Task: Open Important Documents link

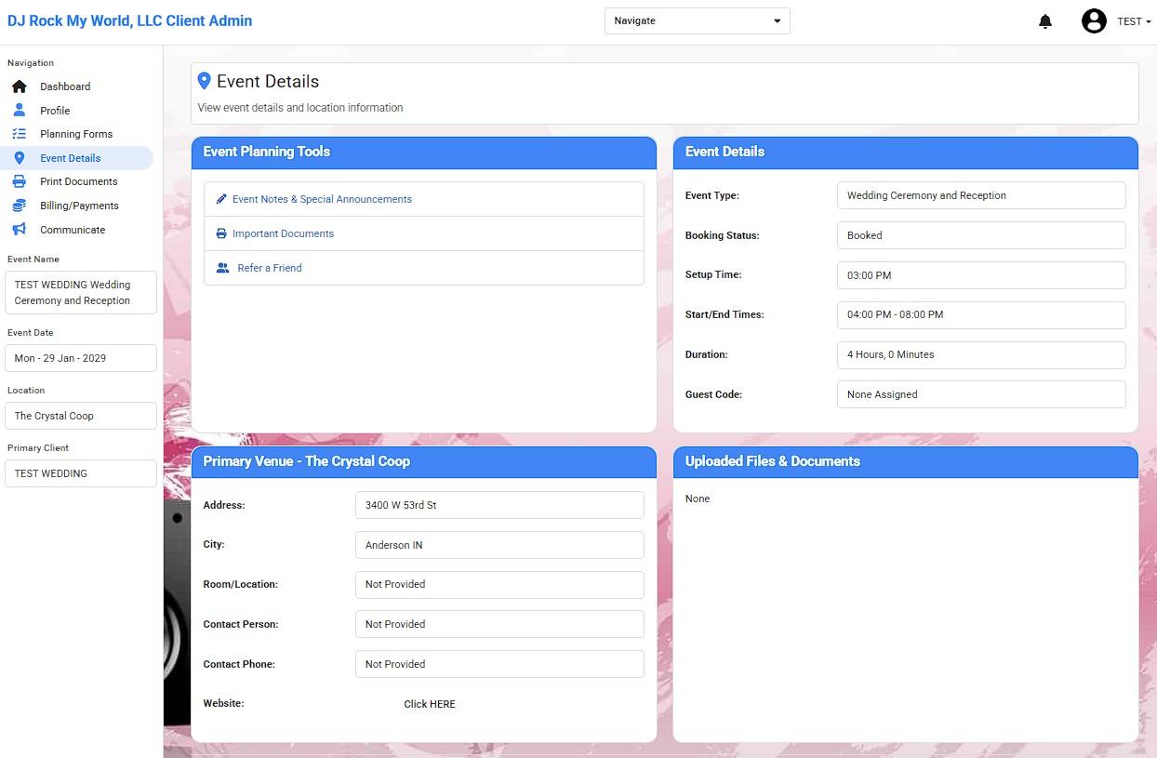Action: tap(283, 233)
